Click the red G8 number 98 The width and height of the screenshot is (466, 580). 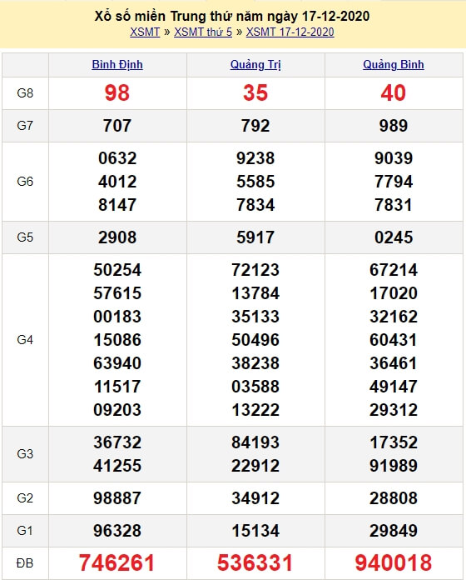click(x=117, y=92)
